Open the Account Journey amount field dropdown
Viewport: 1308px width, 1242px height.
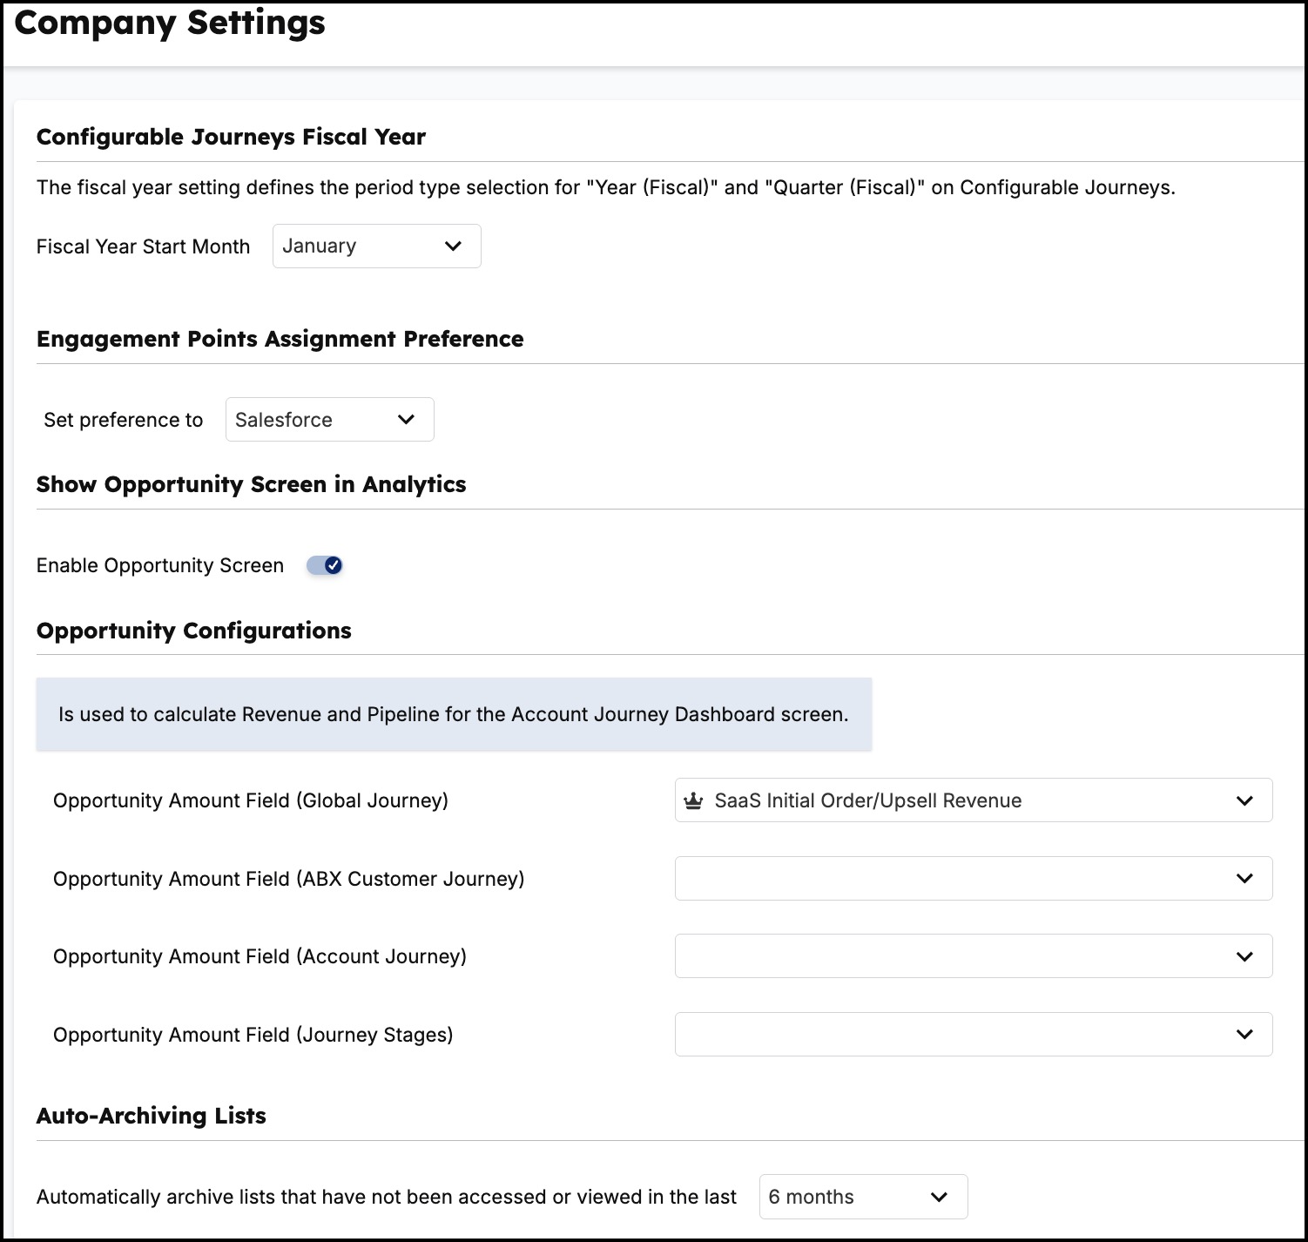coord(974,956)
